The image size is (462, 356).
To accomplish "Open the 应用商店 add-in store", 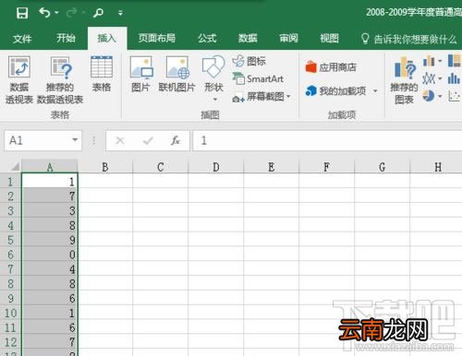I will [331, 67].
